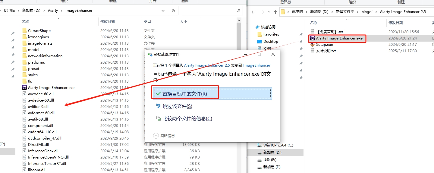This screenshot has width=434, height=173.
Task: Open the left address bar history dropdown
Action: point(163,11)
